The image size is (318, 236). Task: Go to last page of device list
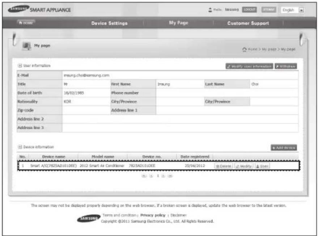170,176
